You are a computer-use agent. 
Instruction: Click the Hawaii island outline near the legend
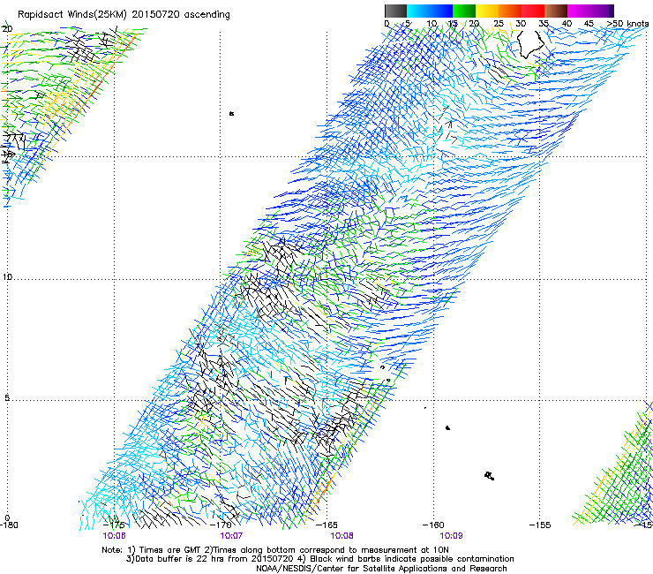[530, 44]
